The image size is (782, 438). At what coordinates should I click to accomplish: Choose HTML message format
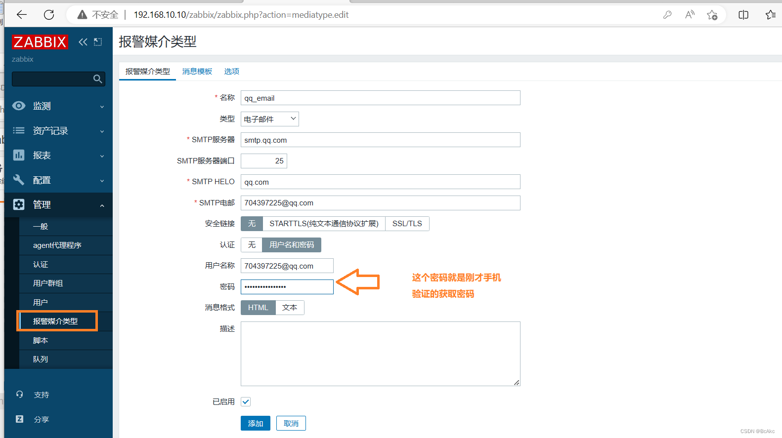click(258, 308)
